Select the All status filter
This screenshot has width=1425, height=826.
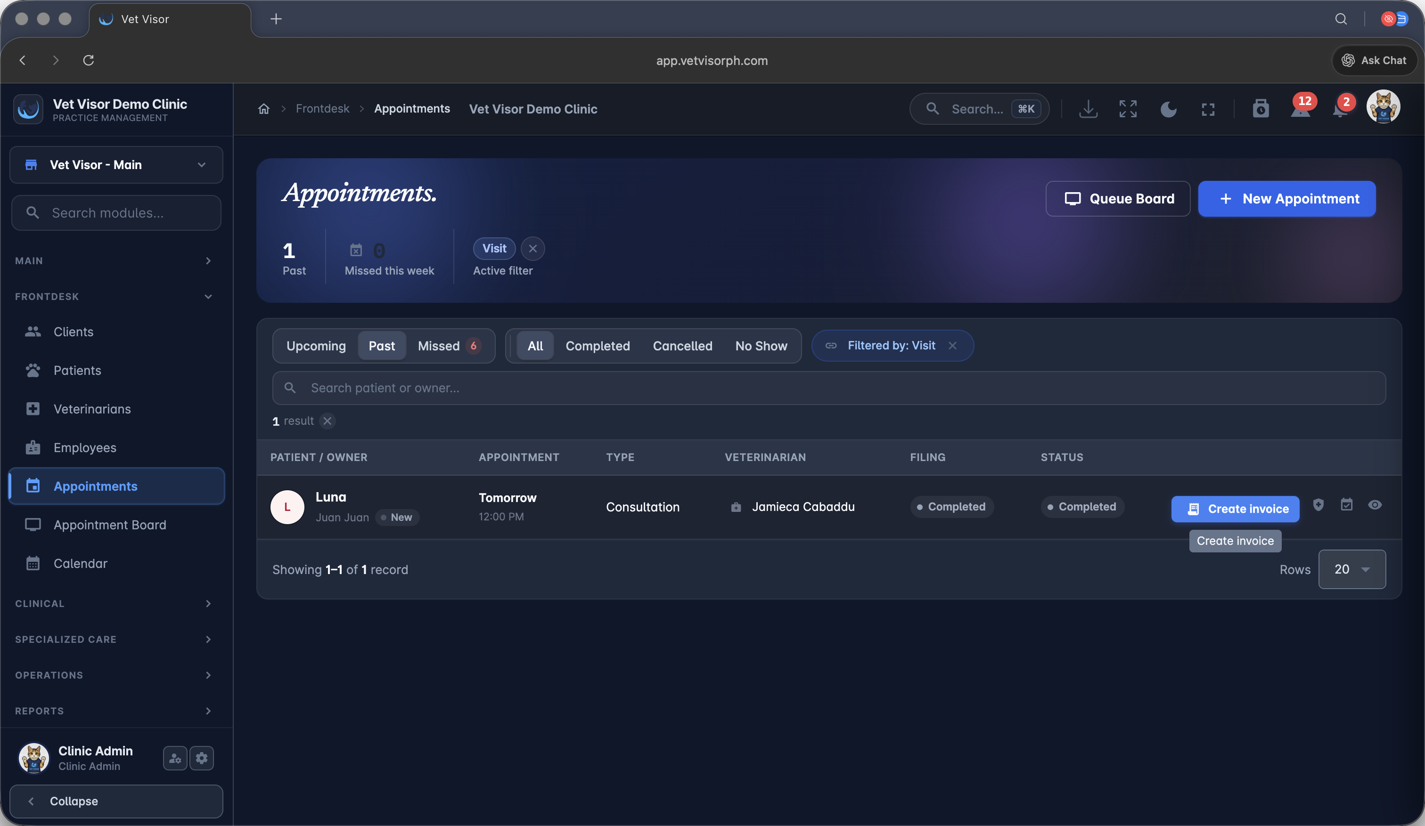535,346
